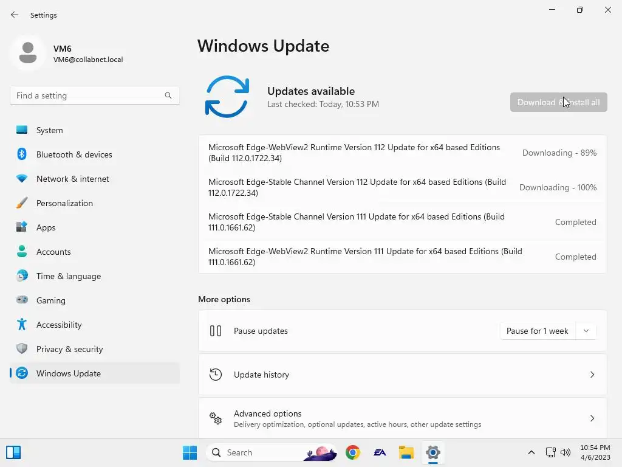This screenshot has height=467, width=622.
Task: Click the Update history clock icon
Action: click(x=216, y=375)
